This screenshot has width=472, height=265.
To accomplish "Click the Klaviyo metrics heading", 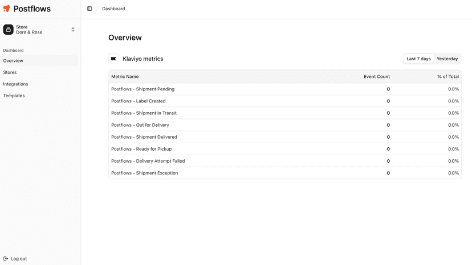I will click(x=143, y=59).
